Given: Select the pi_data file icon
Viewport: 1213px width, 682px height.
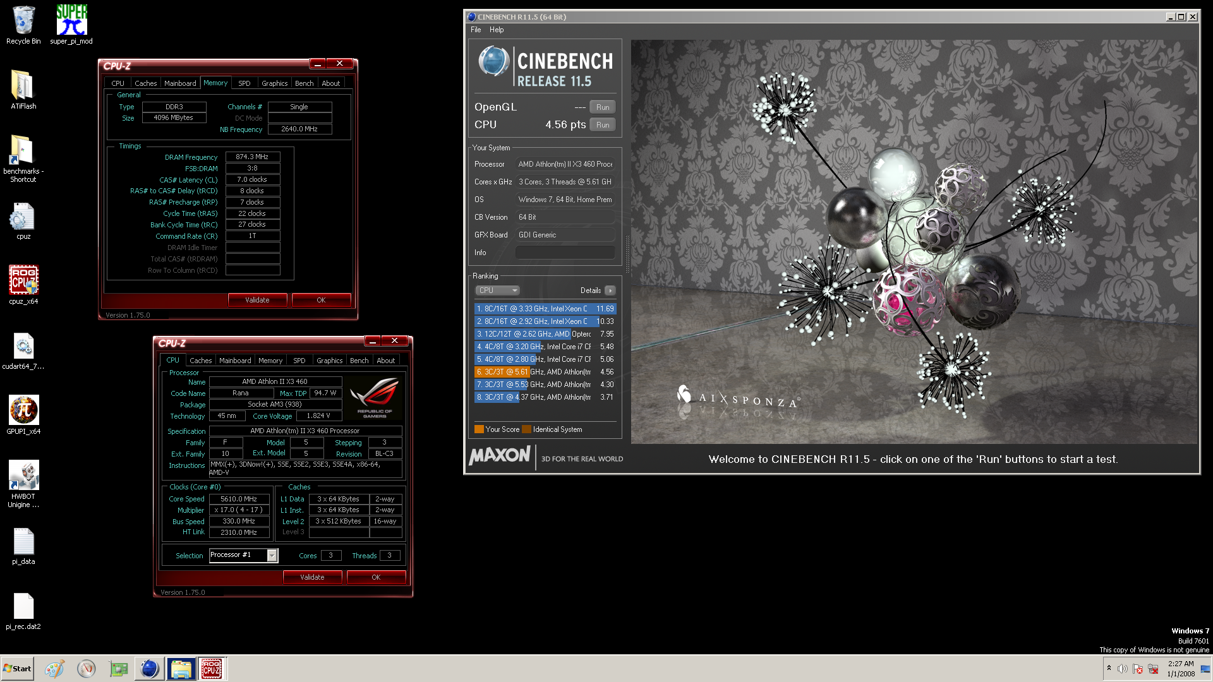Looking at the screenshot, I should 23,546.
